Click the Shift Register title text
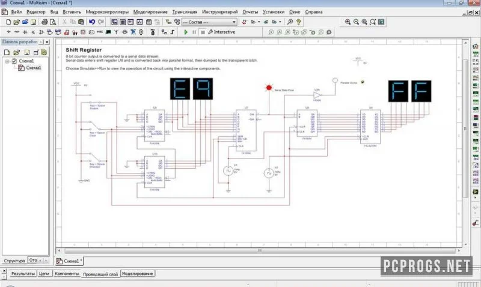 84,50
